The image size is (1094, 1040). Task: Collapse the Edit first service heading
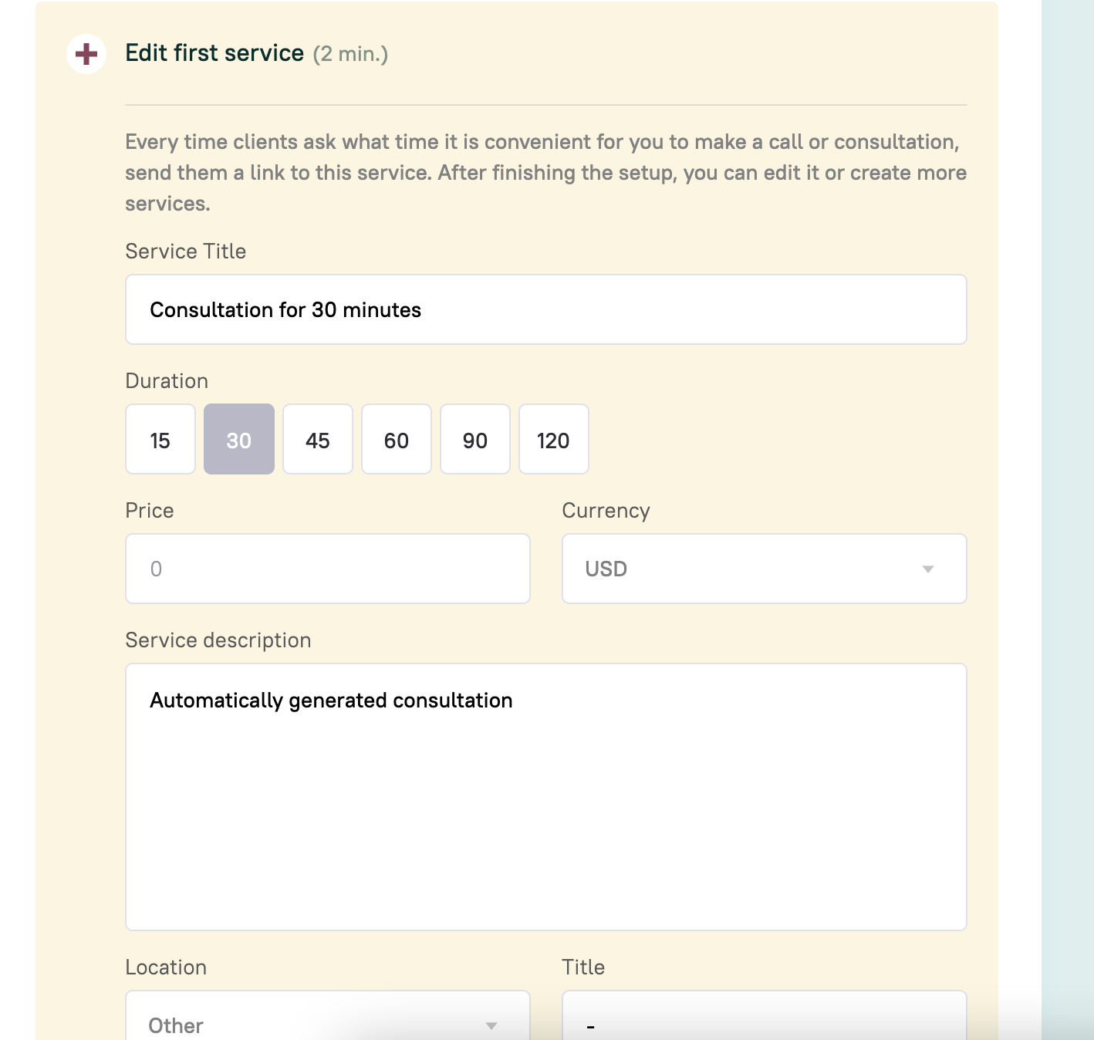(x=214, y=53)
